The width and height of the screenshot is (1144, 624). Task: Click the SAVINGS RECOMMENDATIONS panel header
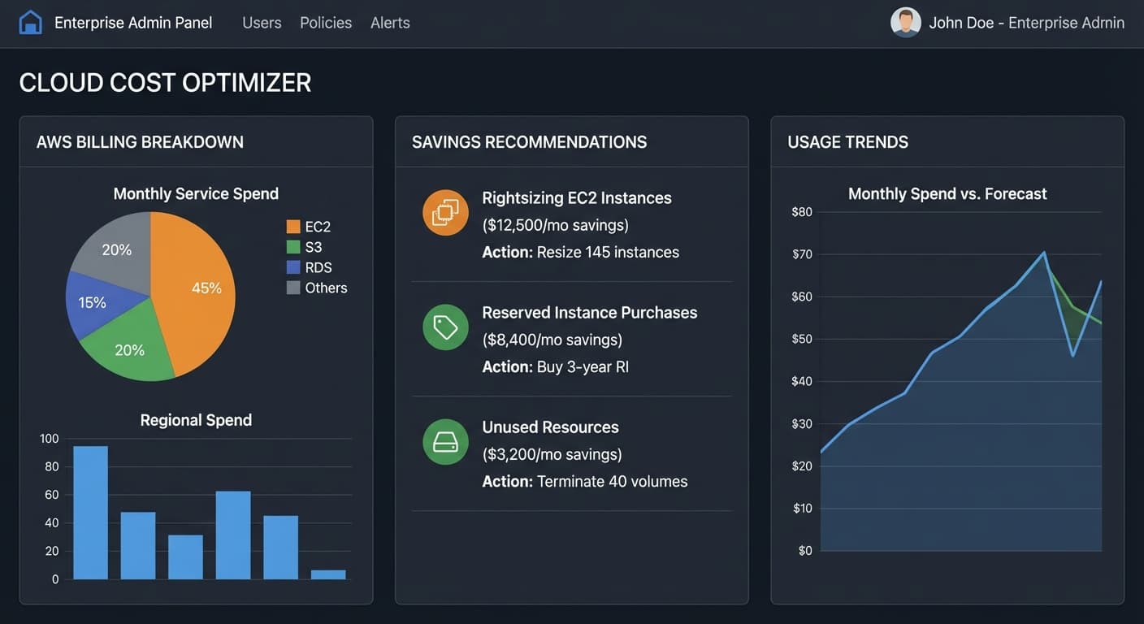point(530,142)
